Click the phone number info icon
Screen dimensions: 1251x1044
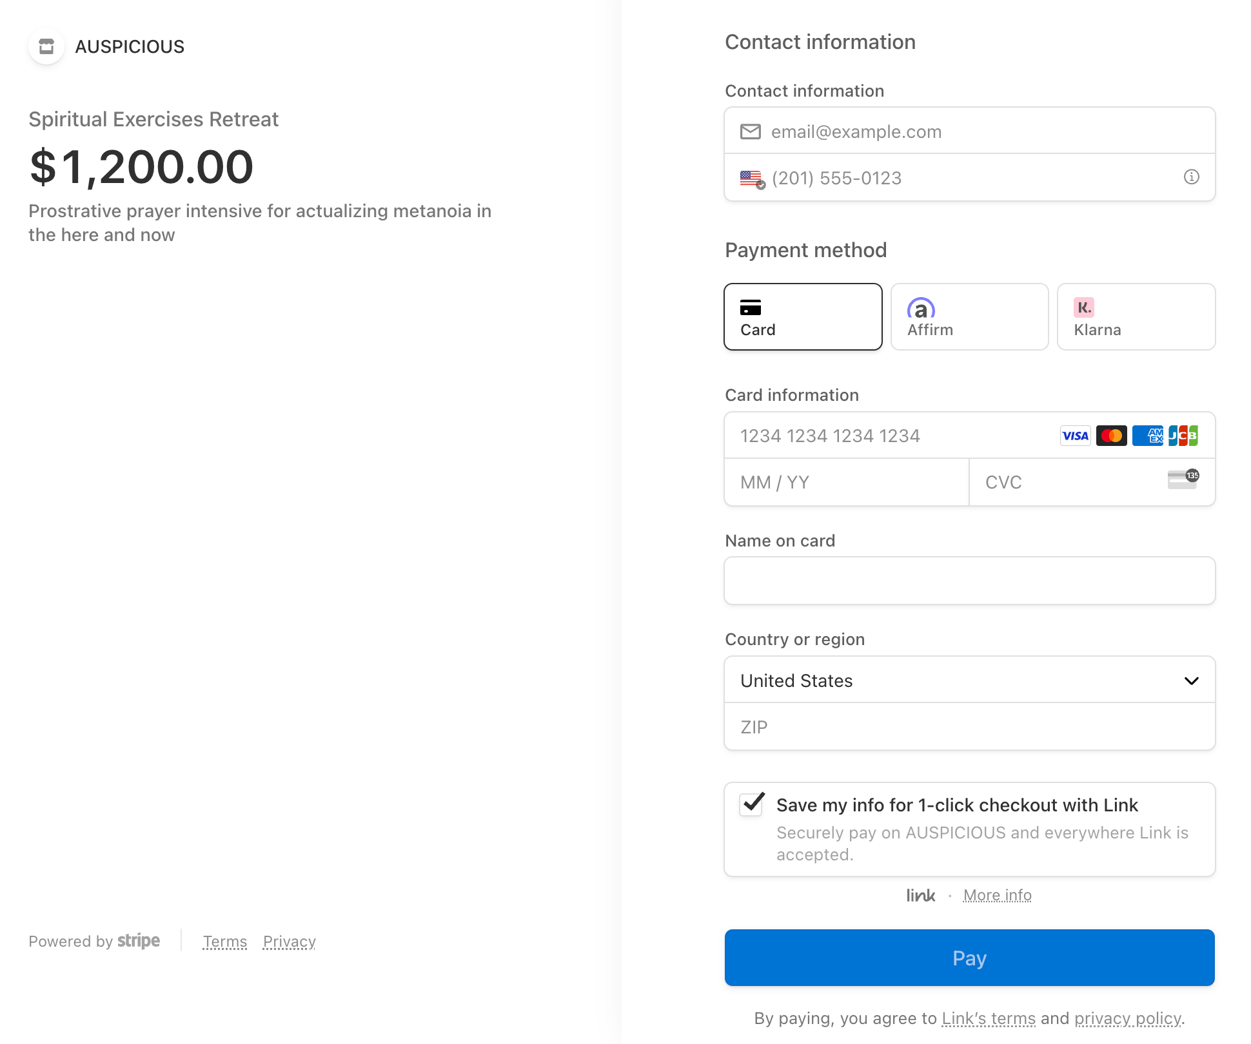coord(1191,177)
